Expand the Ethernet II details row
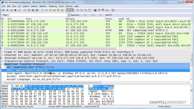Screen dimensions: 194x109 point(3,55)
